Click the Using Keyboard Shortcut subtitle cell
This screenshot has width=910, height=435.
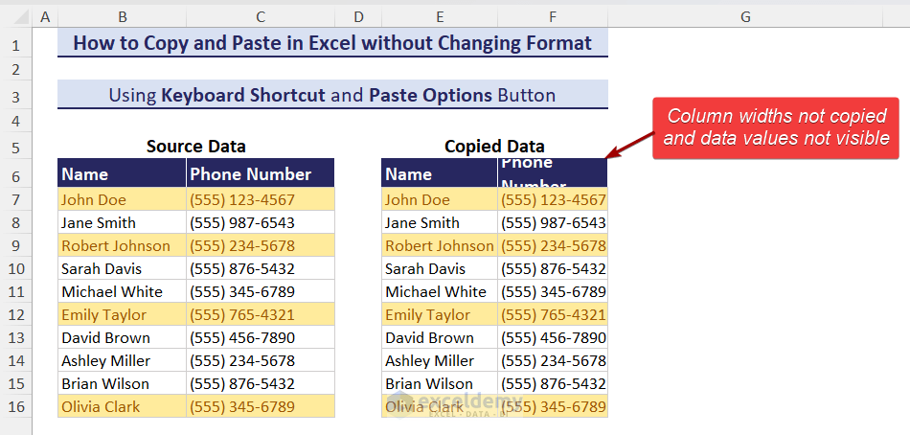coord(332,95)
